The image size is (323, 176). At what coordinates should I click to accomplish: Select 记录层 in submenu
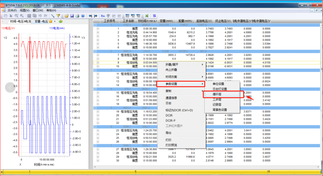(x=222, y=104)
